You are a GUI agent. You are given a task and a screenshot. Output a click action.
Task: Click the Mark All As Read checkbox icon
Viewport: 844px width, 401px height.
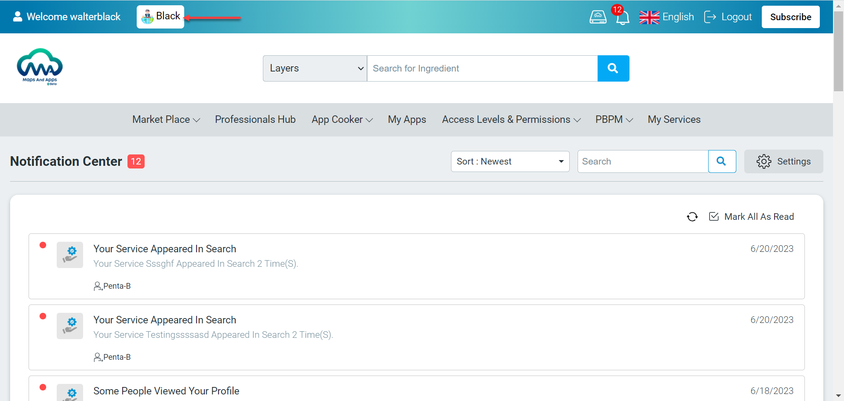click(714, 216)
